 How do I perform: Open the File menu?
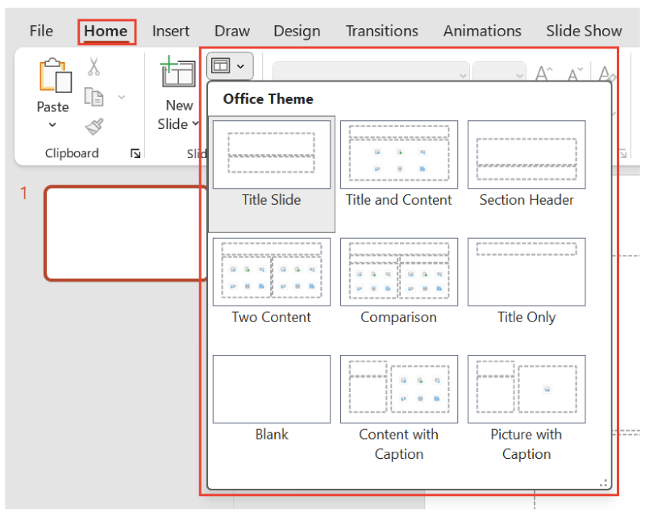tap(40, 31)
